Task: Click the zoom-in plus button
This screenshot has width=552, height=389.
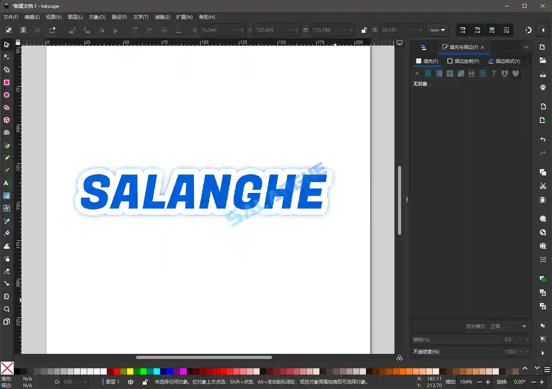Action: pos(488,382)
